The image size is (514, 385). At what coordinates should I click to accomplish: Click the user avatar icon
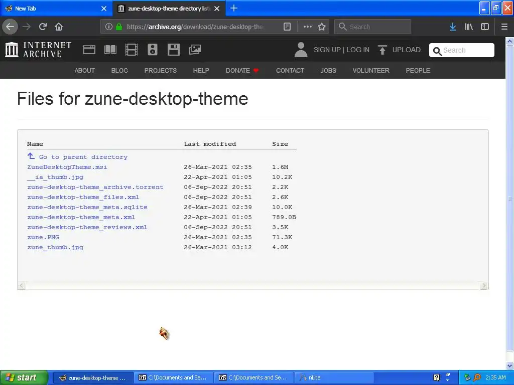301,50
